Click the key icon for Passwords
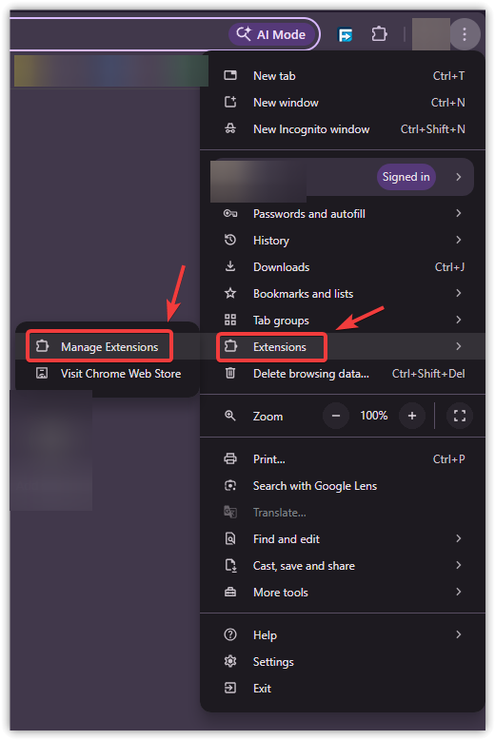Screen dimensions: 495x740 (230, 213)
